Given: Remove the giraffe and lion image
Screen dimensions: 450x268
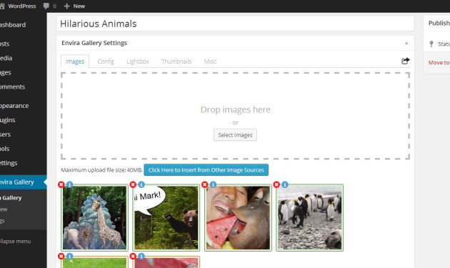Looking at the screenshot, I should (61, 184).
